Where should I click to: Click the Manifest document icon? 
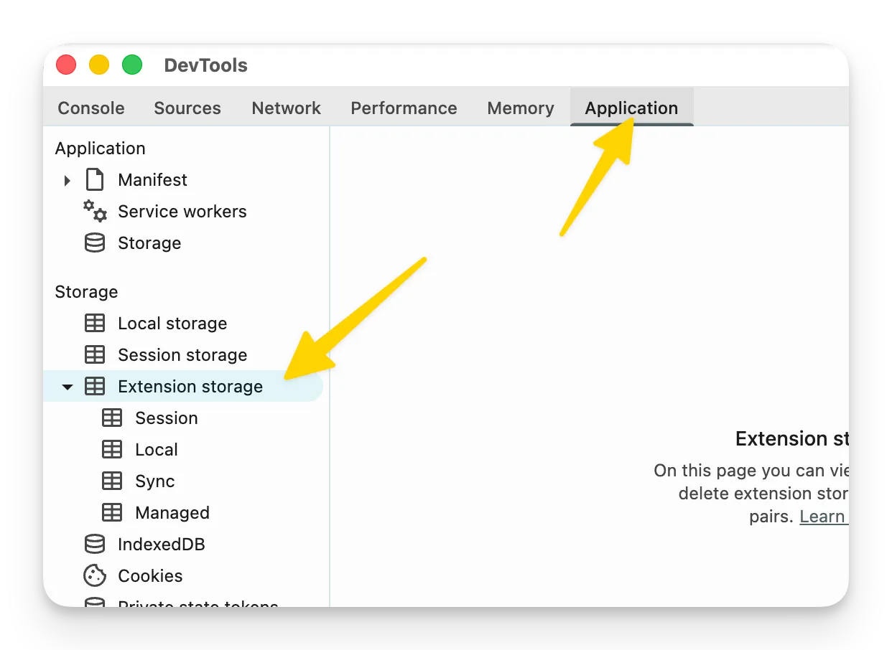click(94, 179)
